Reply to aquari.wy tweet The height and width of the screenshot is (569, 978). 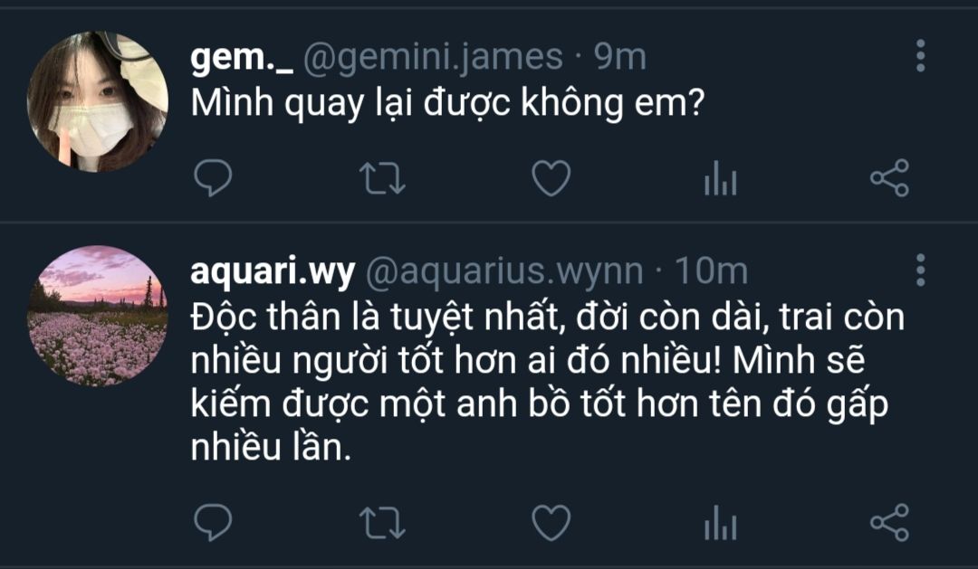[x=213, y=522]
